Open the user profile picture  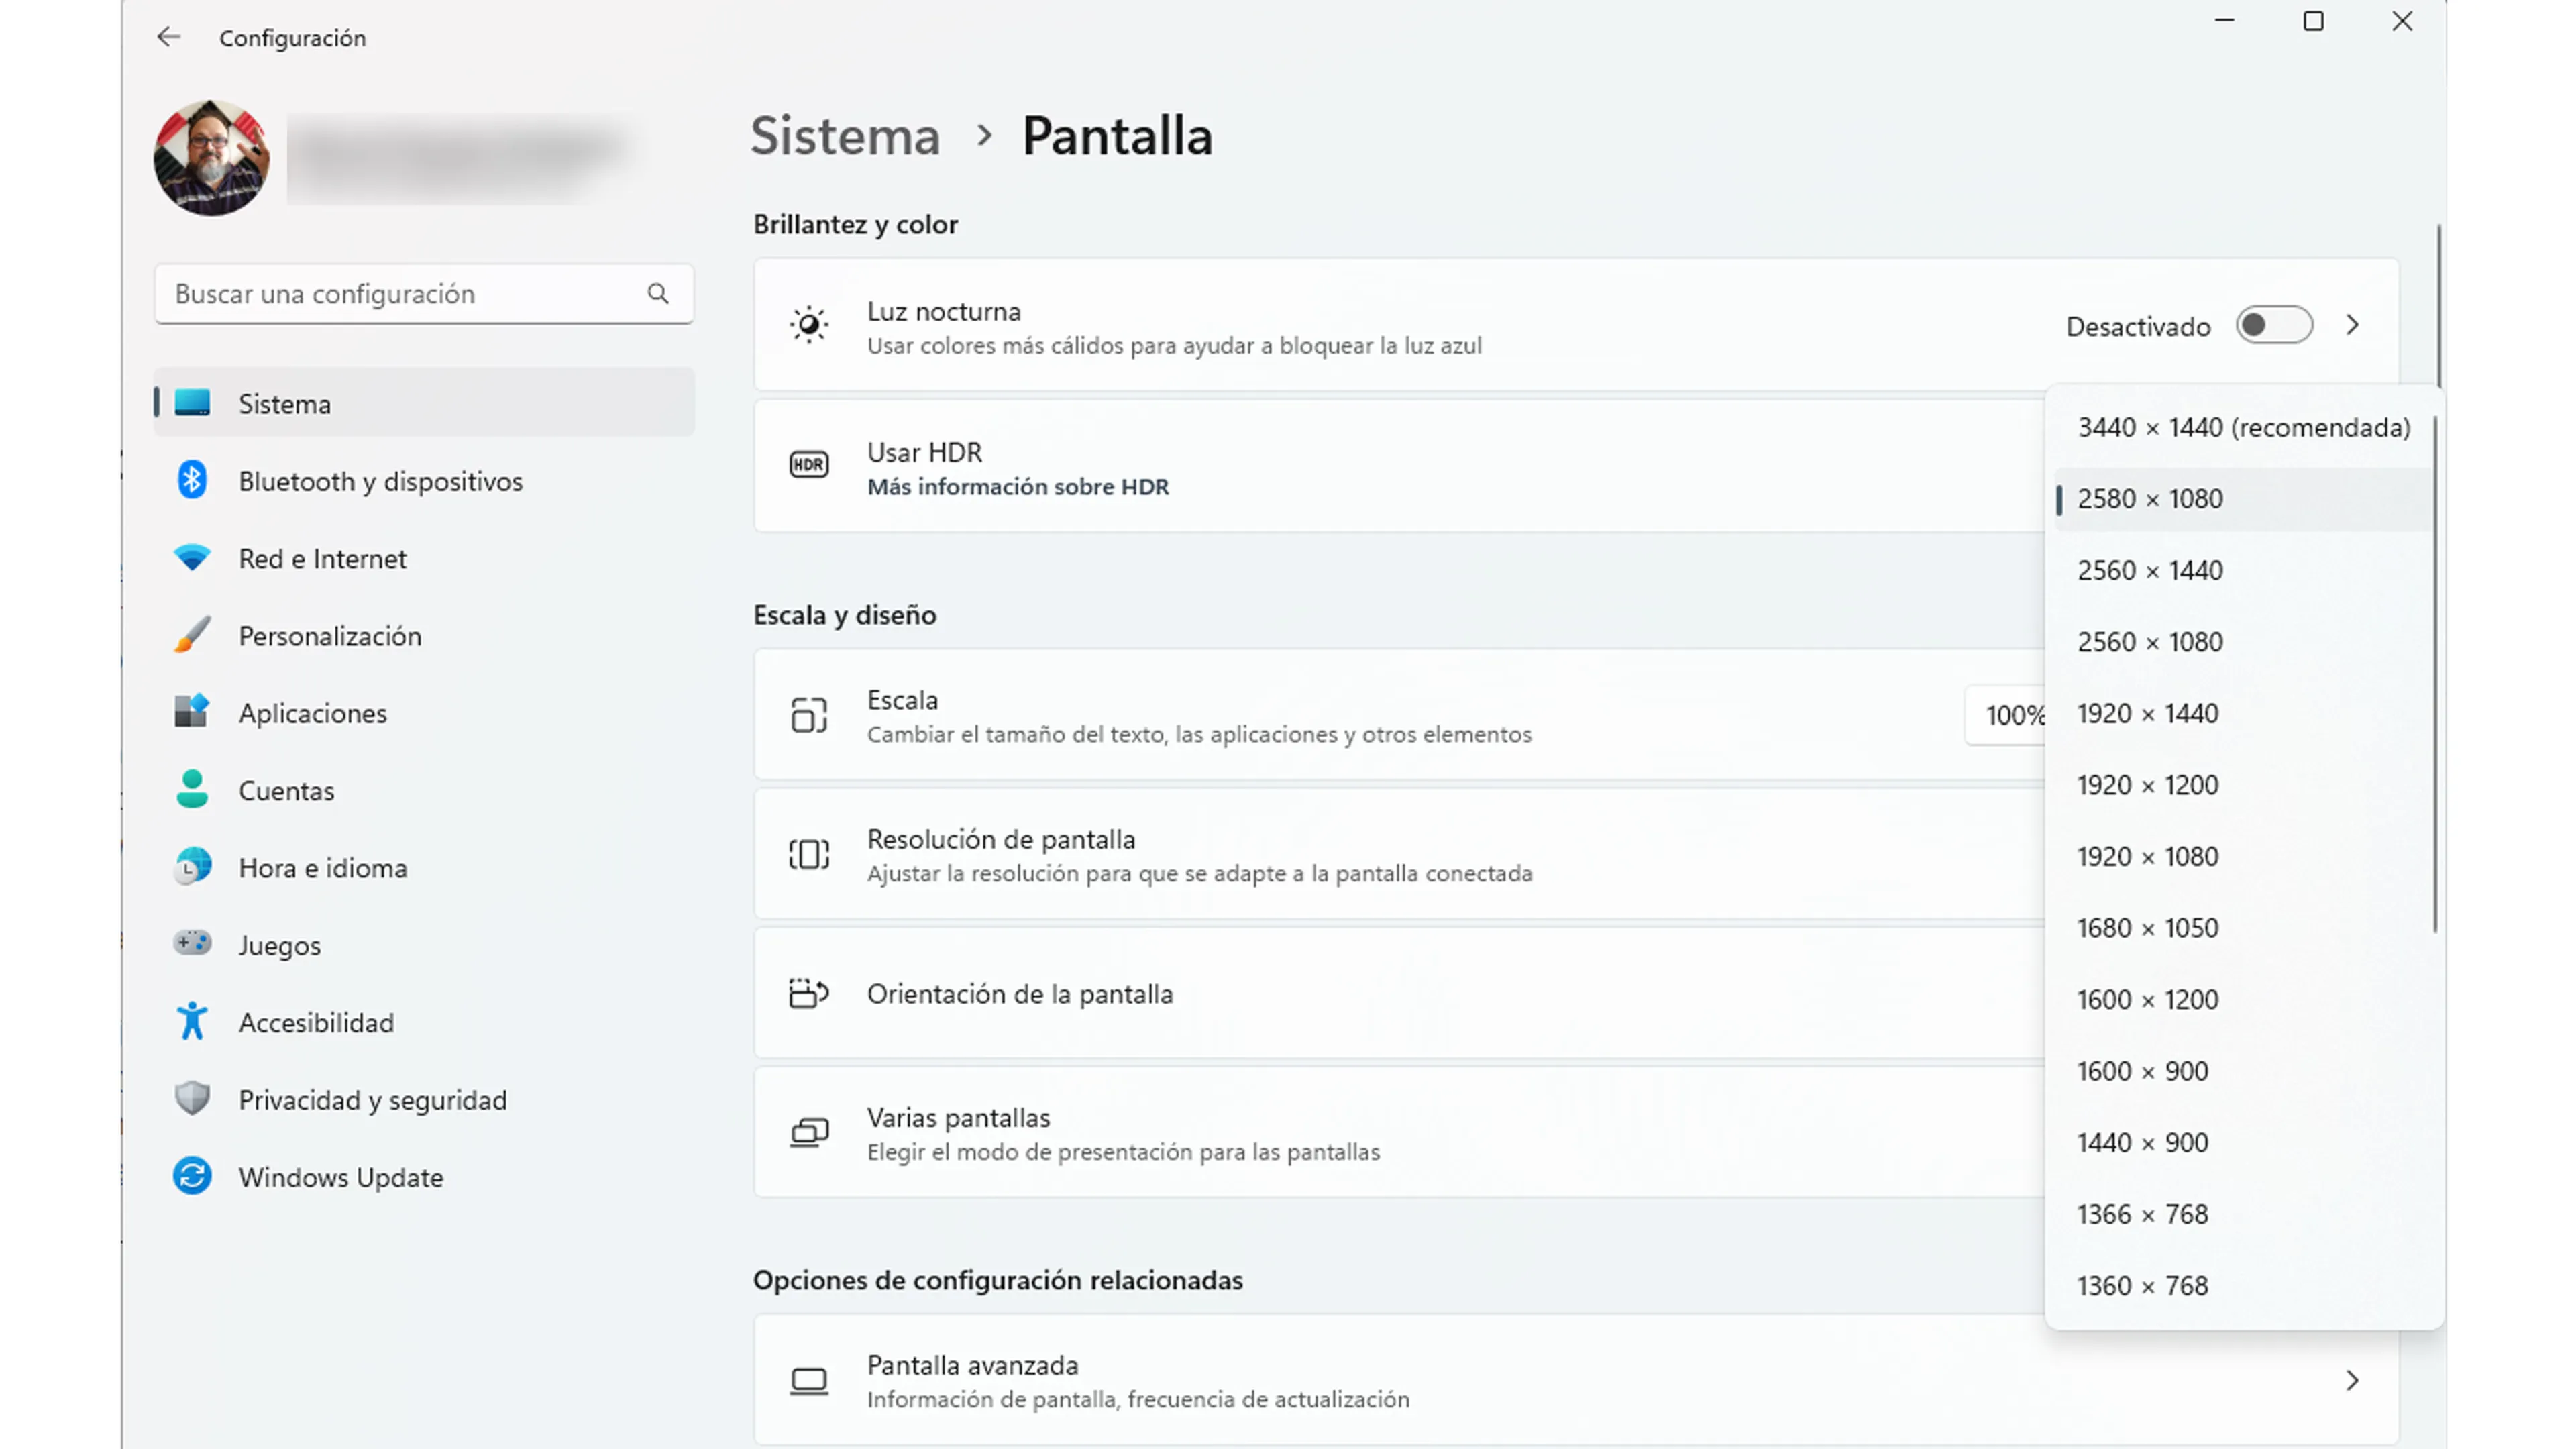pyautogui.click(x=211, y=158)
